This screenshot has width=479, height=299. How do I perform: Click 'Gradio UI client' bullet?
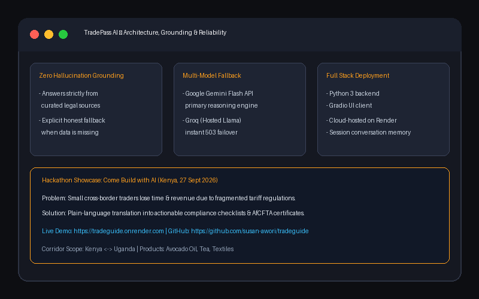pos(349,106)
